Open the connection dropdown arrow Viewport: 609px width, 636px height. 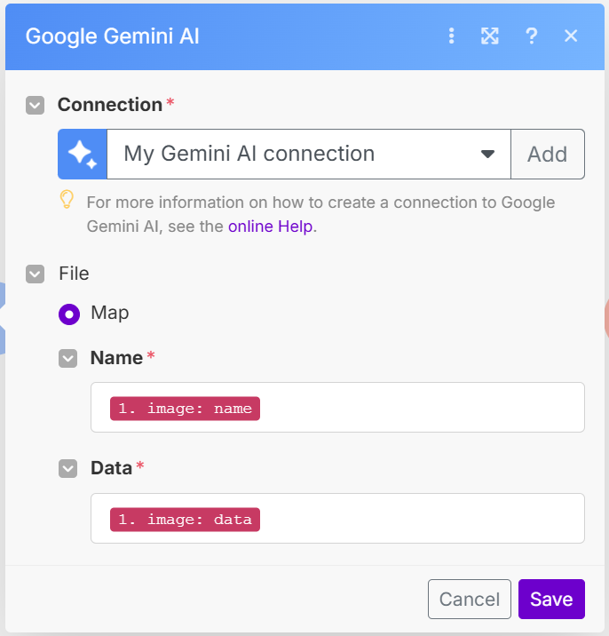[487, 155]
